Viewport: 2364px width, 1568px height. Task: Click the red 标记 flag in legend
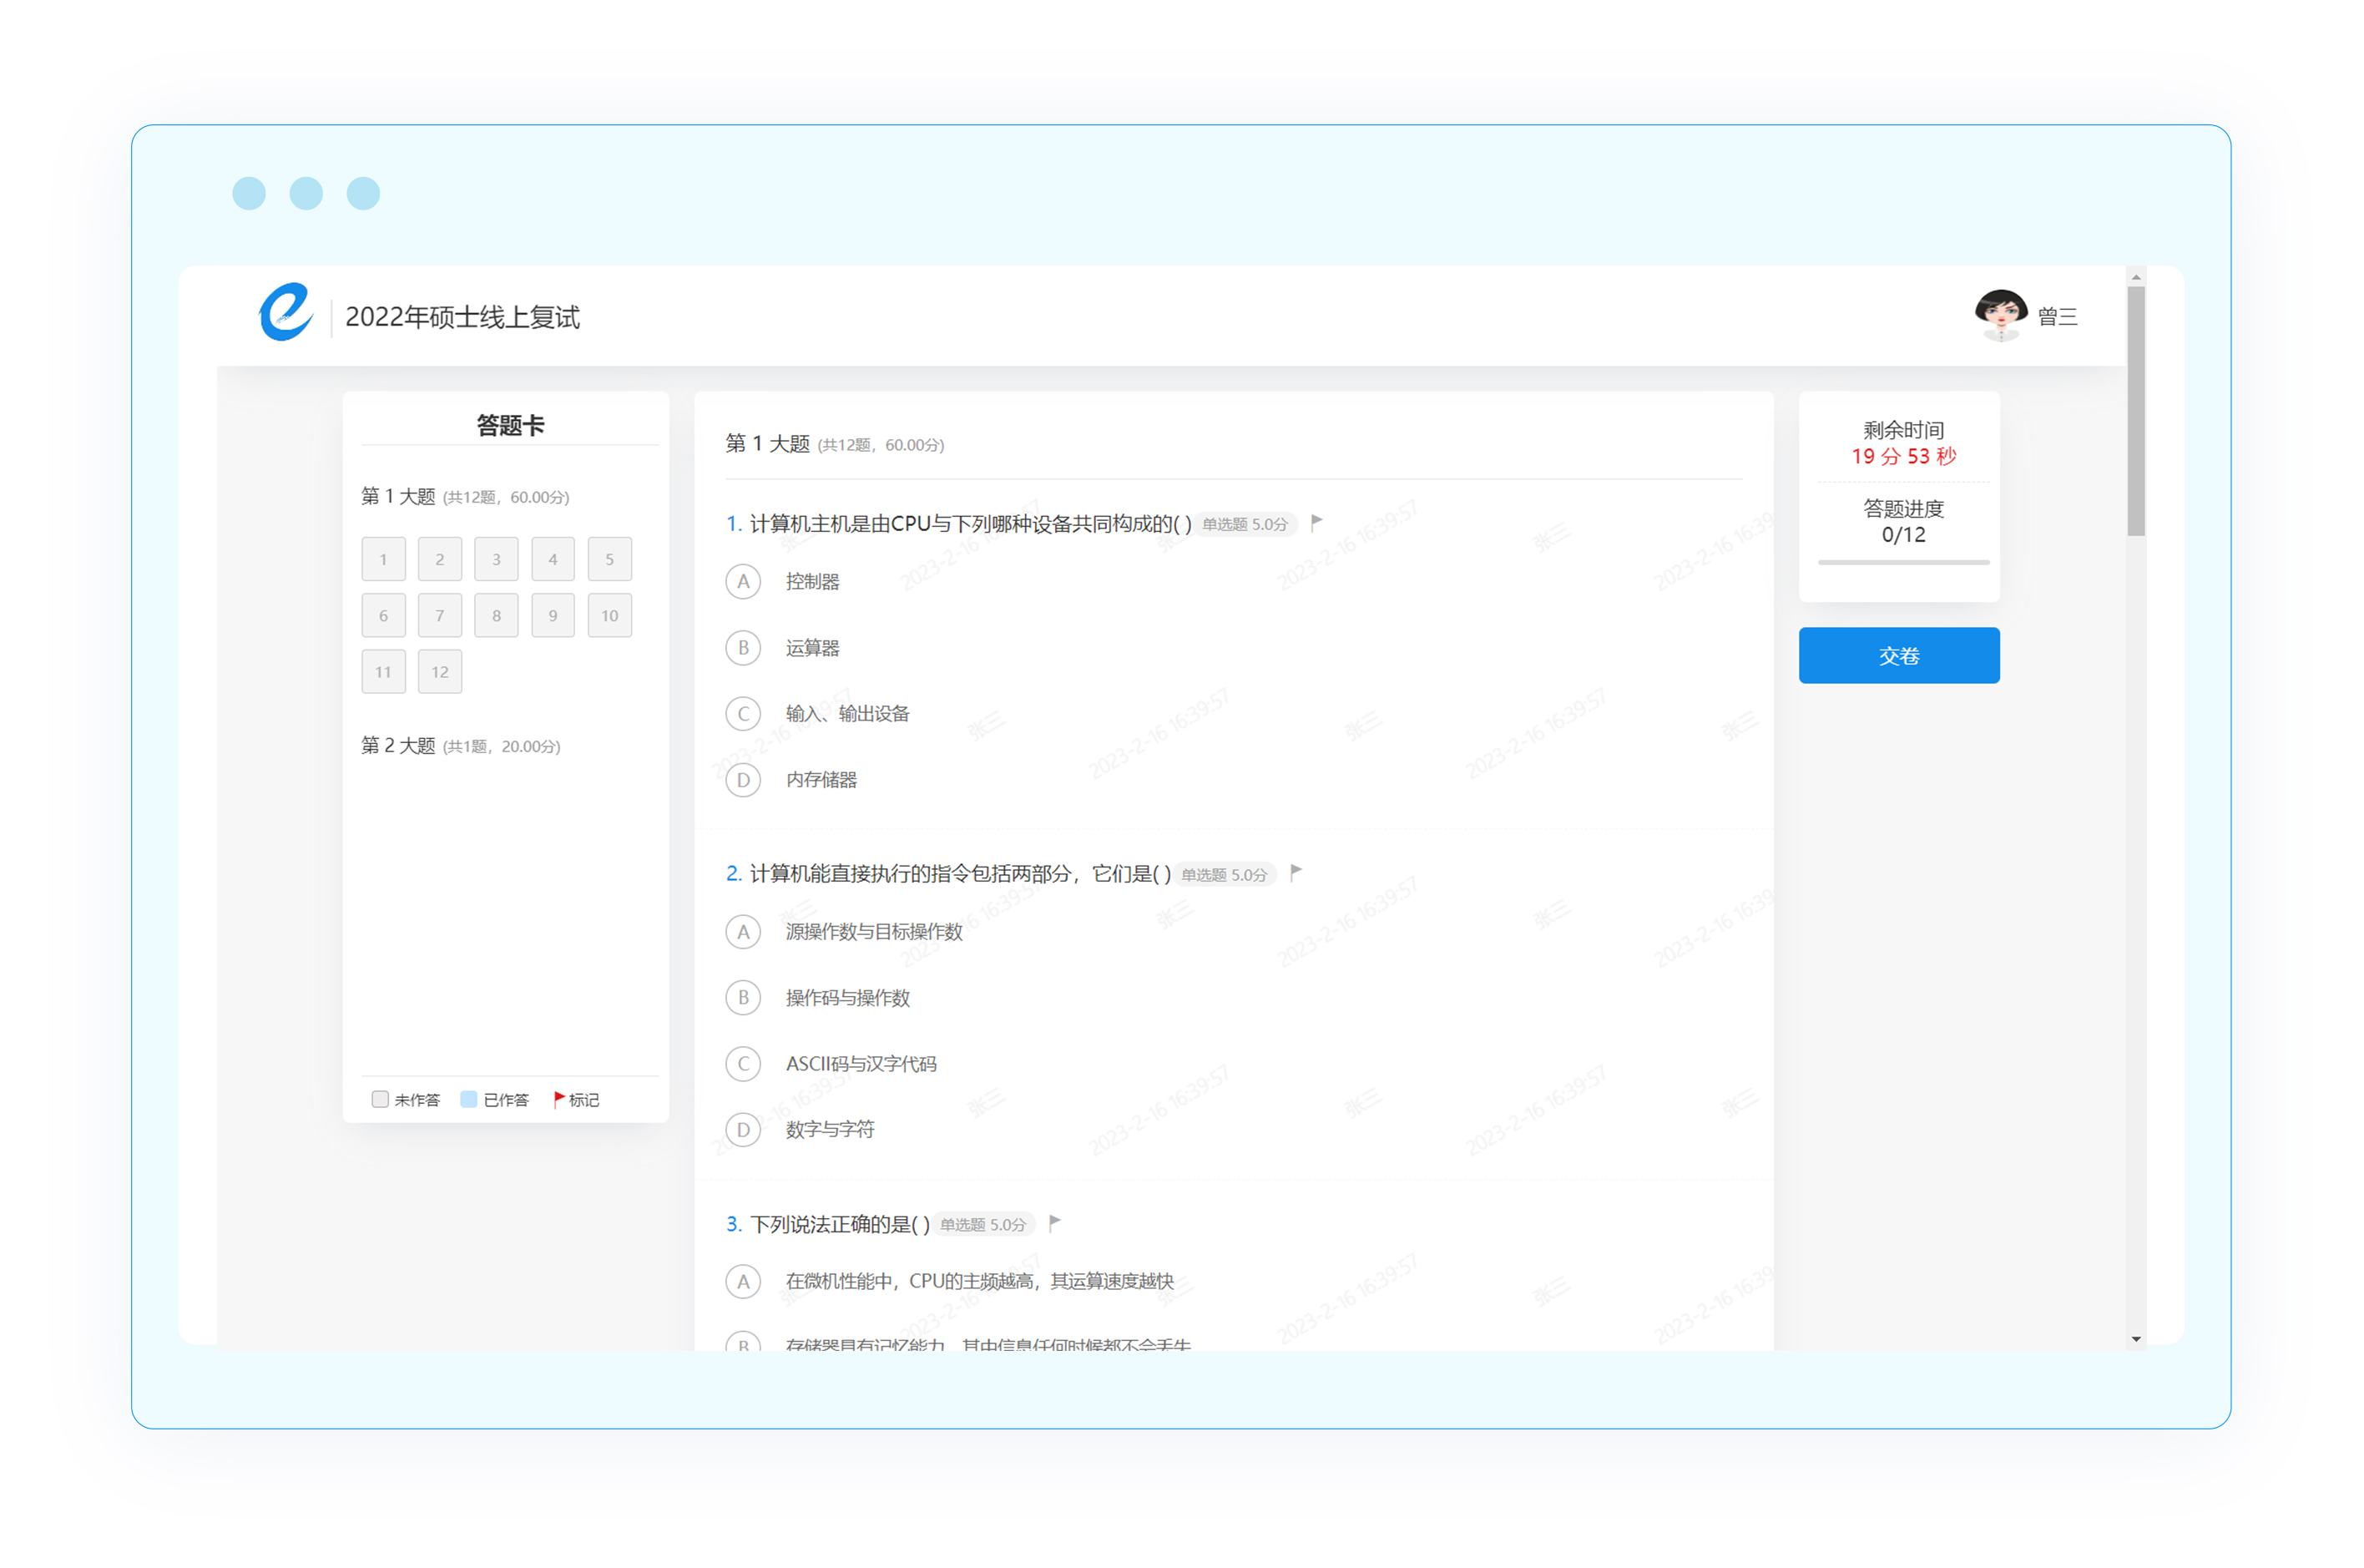pos(558,1099)
